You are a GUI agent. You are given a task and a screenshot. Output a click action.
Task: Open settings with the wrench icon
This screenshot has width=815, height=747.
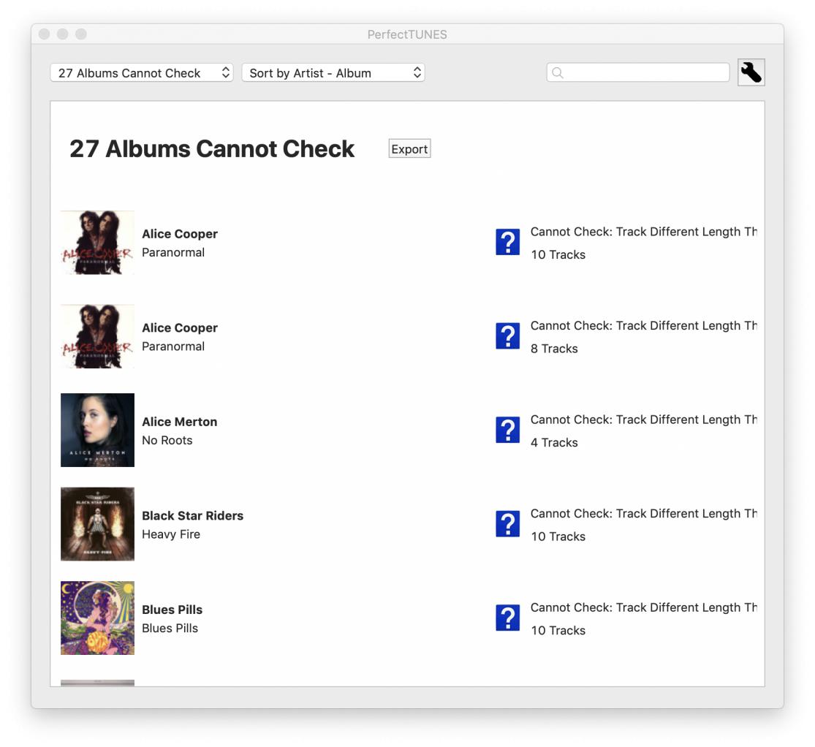[751, 72]
